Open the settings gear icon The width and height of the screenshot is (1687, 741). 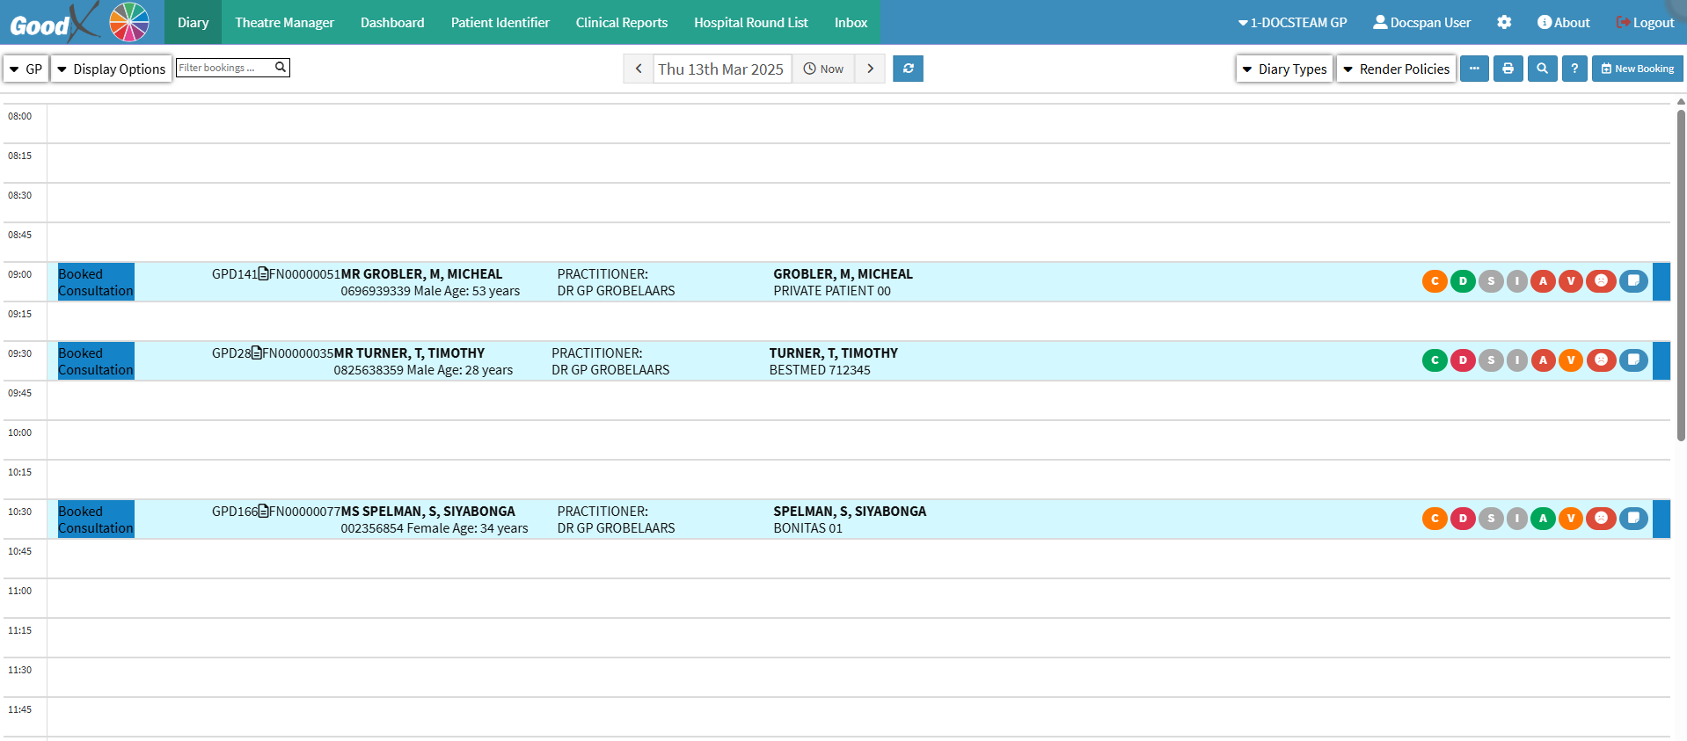coord(1504,23)
